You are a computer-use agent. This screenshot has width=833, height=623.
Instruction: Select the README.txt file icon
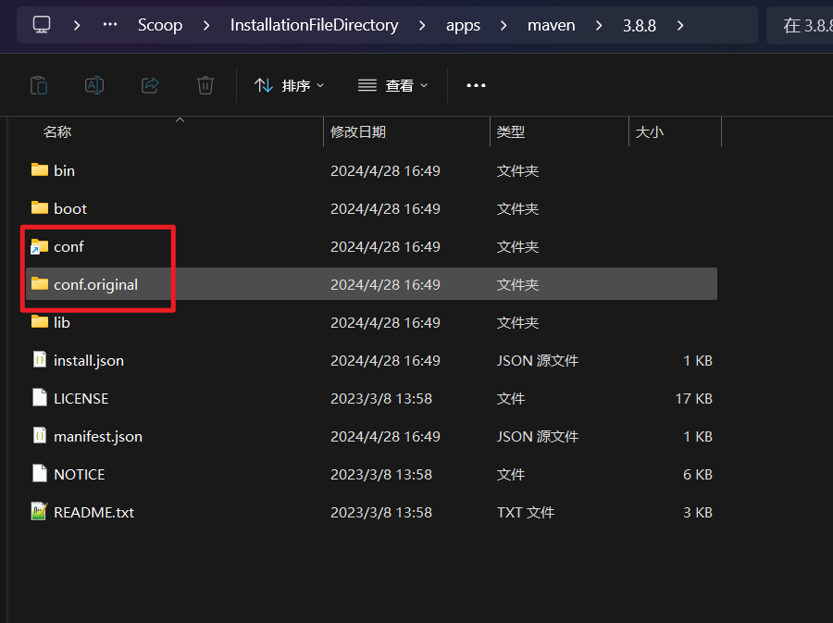pos(39,512)
